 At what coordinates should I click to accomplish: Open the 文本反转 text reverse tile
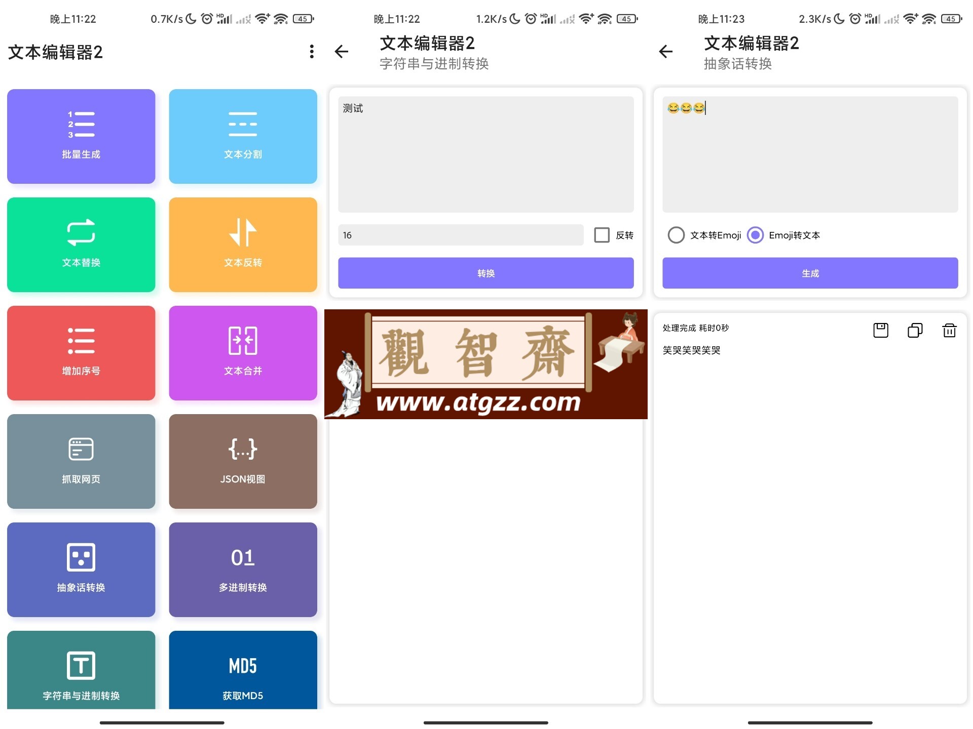[x=243, y=245]
